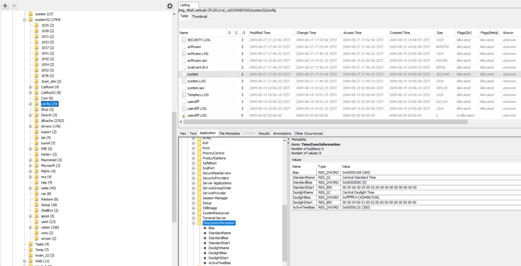Expand the PriorityControl registry key
This screenshot has height=266, width=521.
pyautogui.click(x=193, y=153)
